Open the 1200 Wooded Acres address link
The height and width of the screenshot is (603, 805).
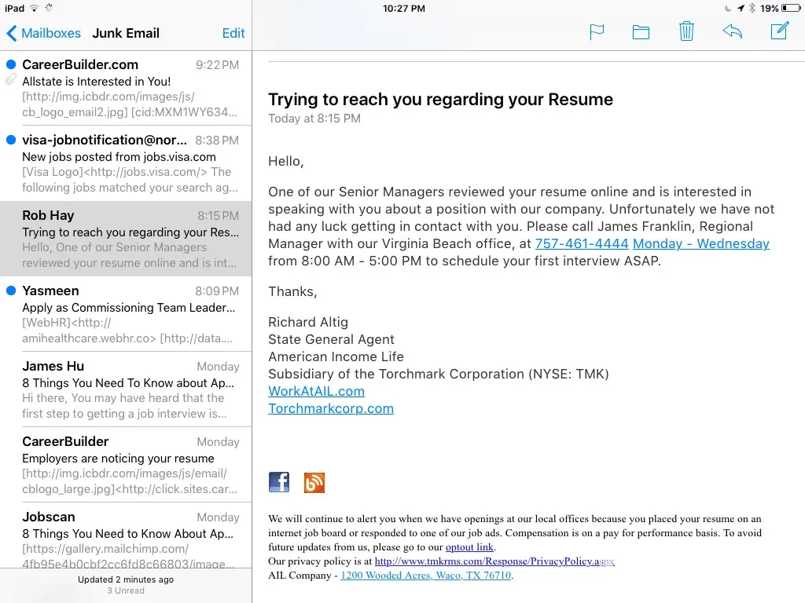(425, 576)
